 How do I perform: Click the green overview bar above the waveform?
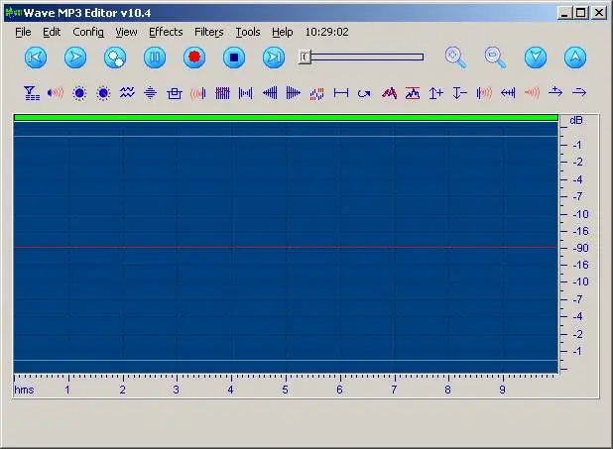286,118
